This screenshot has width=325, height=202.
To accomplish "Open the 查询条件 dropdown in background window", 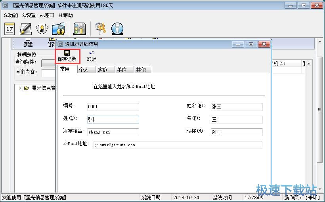I will coord(48,63).
